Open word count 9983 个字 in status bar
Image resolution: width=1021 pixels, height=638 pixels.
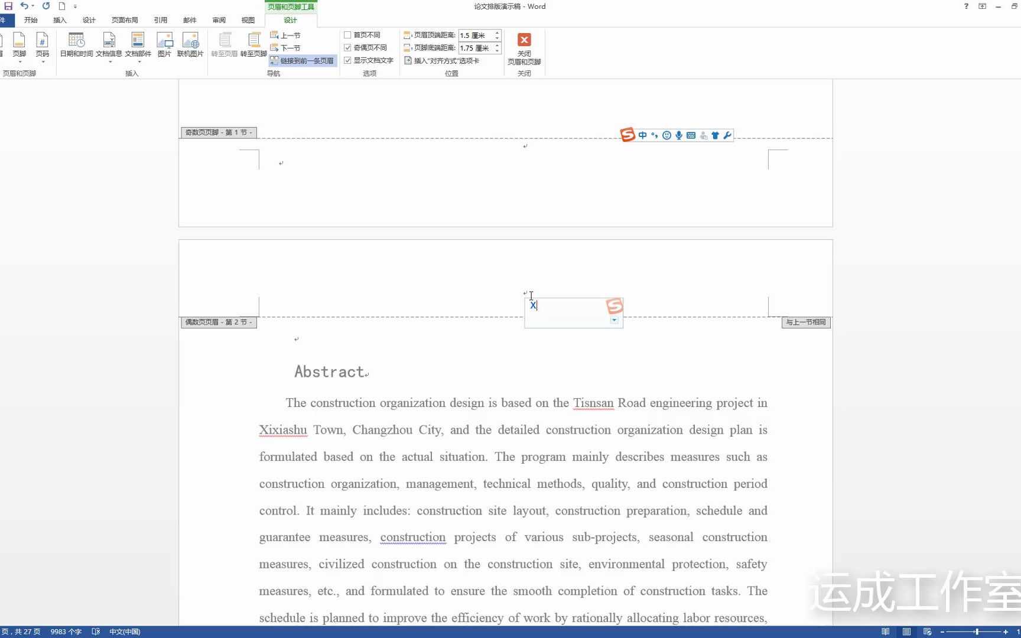tap(66, 632)
